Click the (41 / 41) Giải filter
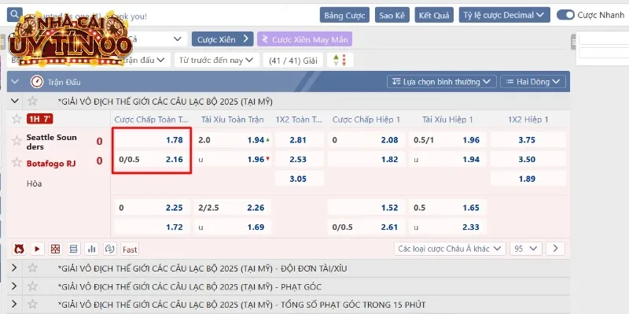 pyautogui.click(x=292, y=61)
